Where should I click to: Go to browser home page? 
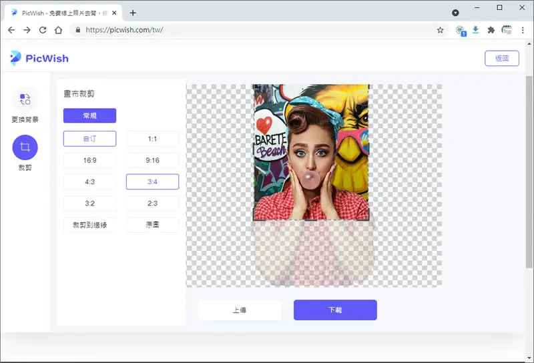pyautogui.click(x=58, y=30)
